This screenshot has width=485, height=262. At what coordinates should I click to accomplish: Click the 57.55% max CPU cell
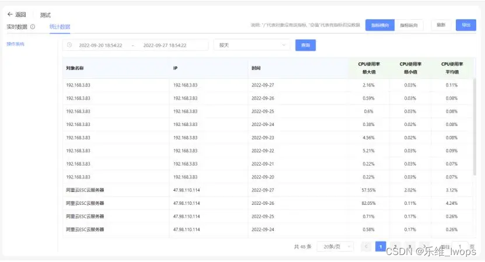coord(369,190)
